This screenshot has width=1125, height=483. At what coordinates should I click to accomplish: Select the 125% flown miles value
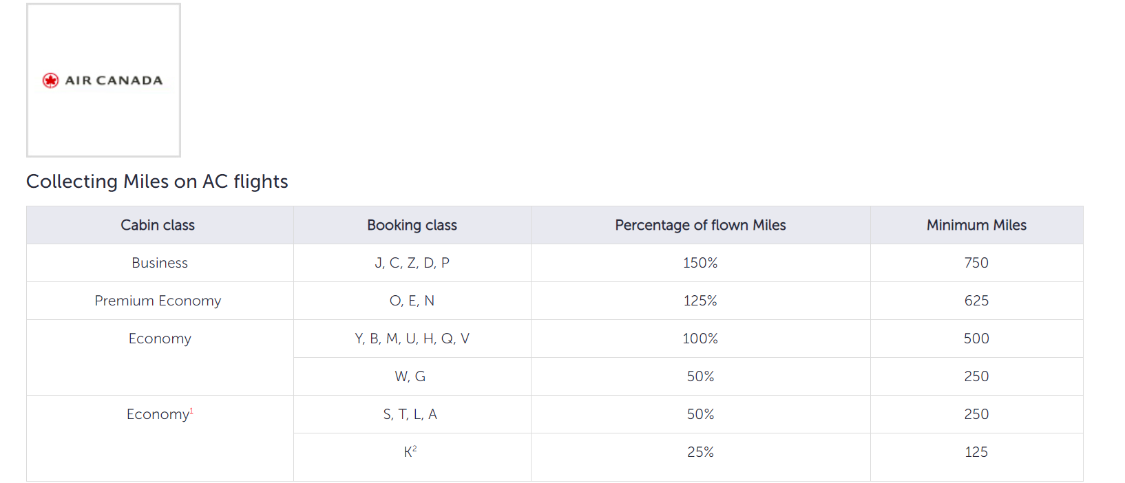pyautogui.click(x=700, y=301)
